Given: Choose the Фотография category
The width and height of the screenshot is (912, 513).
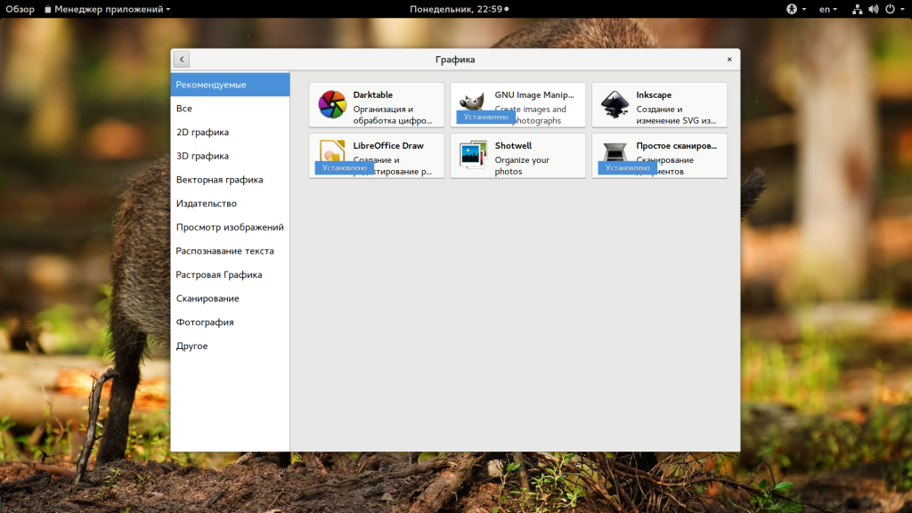Looking at the screenshot, I should coord(205,322).
